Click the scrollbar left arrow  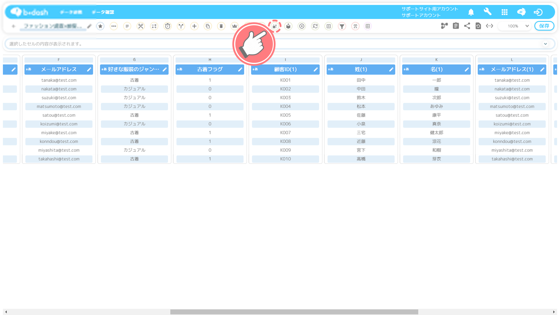tap(6, 312)
